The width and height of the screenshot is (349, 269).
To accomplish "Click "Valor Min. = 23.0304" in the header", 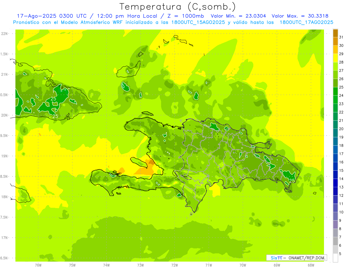I will click(239, 16).
